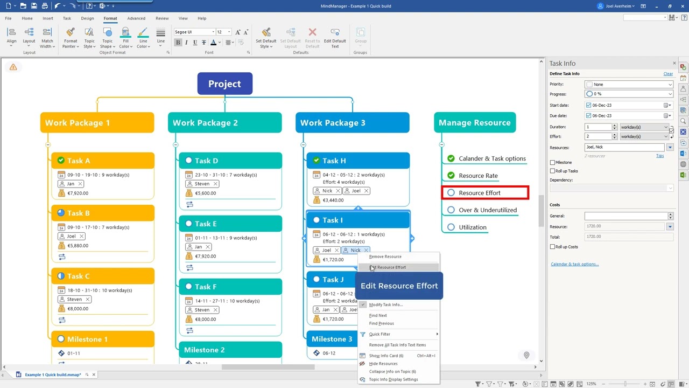The image size is (689, 388).
Task: Click the General cost input field
Action: (626, 216)
